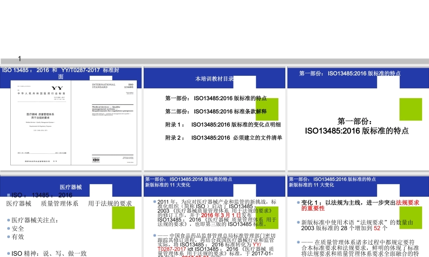Open the slide with 变化 1 text

pos(358,216)
